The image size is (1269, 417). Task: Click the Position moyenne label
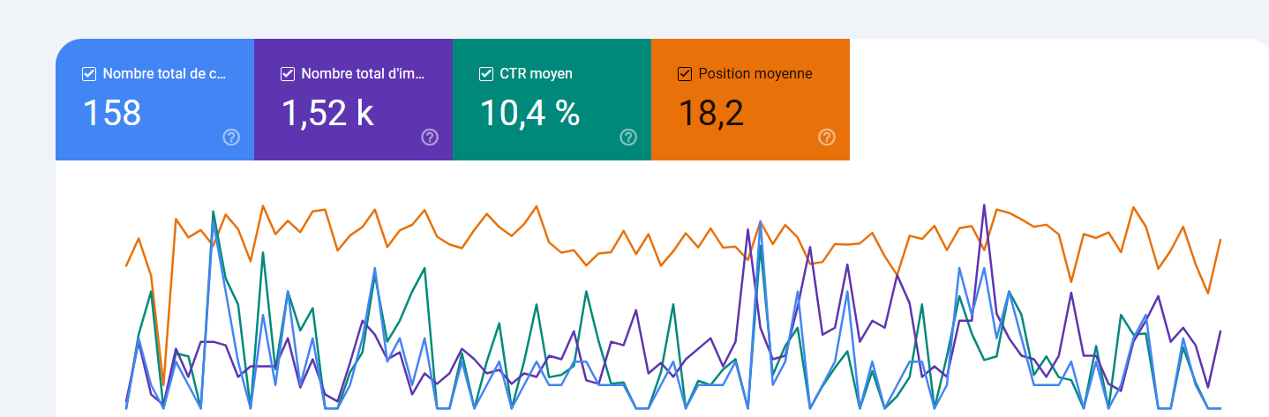[x=755, y=74]
